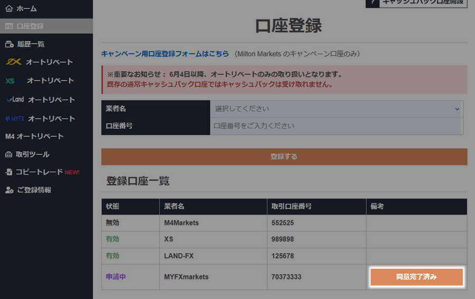This screenshot has height=299, width=475.
Task: Click the 履歴一覧 history icon
Action: click(x=9, y=44)
